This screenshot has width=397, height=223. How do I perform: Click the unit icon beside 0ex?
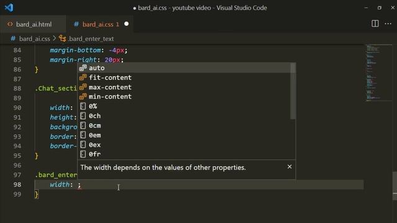click(83, 144)
